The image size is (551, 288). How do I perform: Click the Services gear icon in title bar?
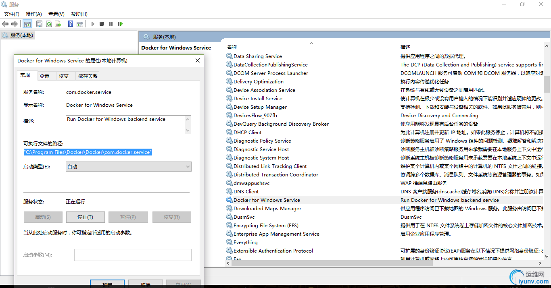click(x=4, y=4)
